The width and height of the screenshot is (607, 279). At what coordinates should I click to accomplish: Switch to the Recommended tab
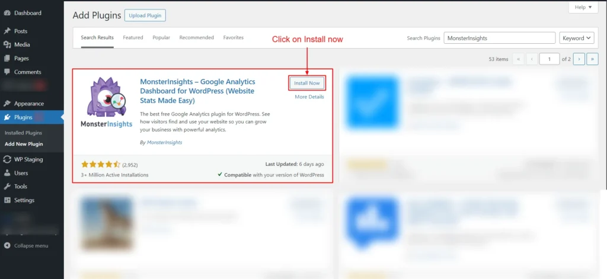click(x=197, y=37)
